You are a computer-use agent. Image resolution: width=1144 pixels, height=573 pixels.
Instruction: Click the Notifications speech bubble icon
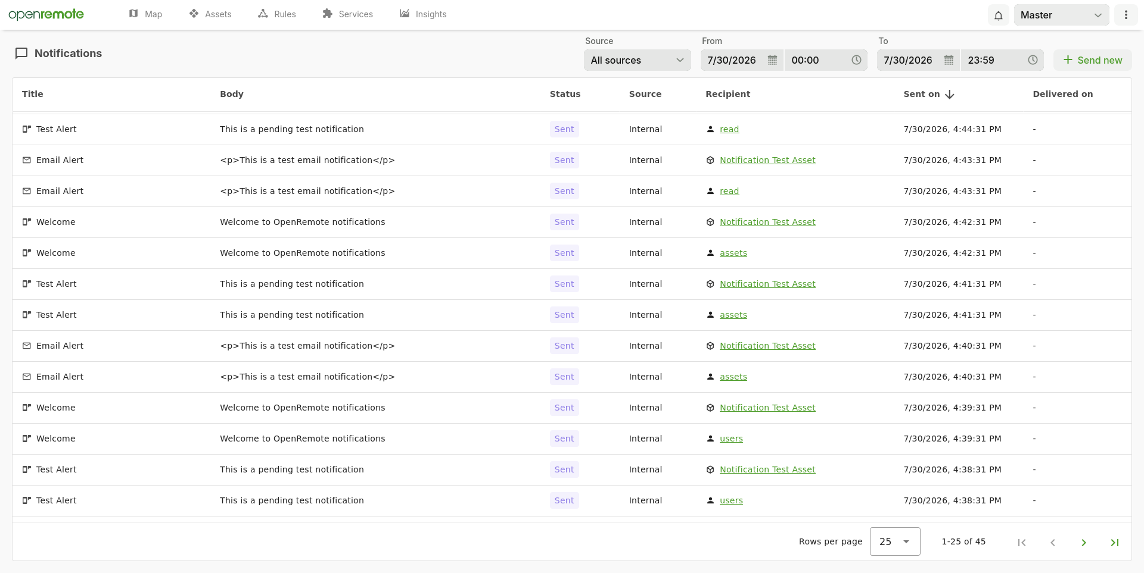21,54
